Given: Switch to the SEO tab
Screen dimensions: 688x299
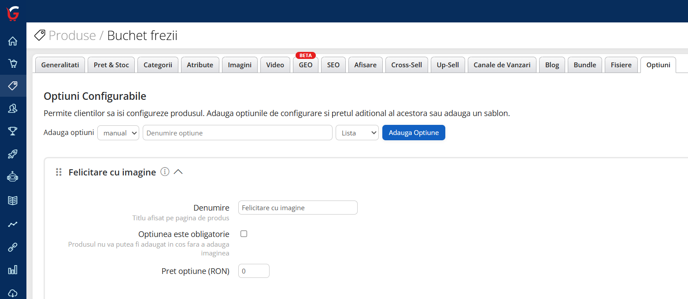Looking at the screenshot, I should pos(333,65).
